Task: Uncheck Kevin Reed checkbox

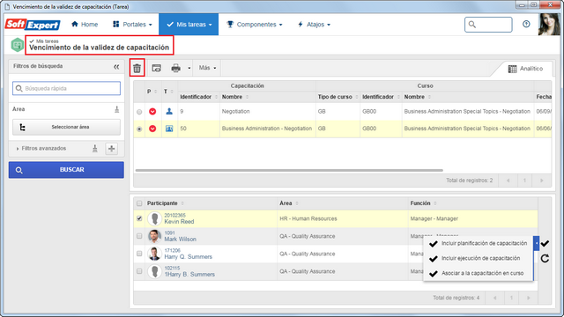Action: [x=139, y=218]
